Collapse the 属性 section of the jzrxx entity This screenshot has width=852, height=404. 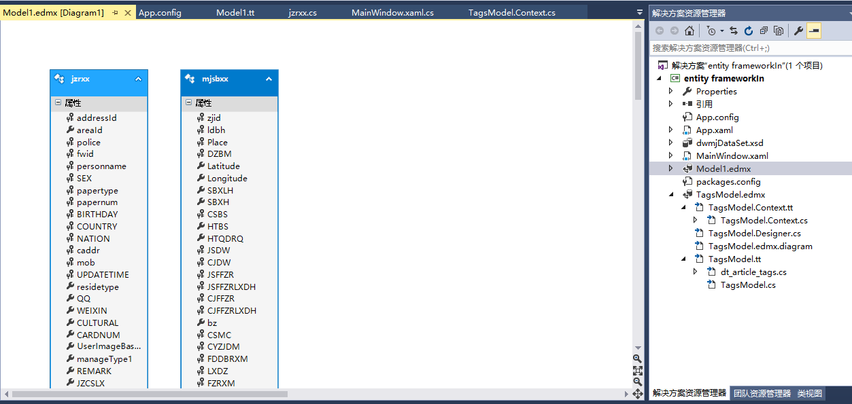pyautogui.click(x=58, y=103)
